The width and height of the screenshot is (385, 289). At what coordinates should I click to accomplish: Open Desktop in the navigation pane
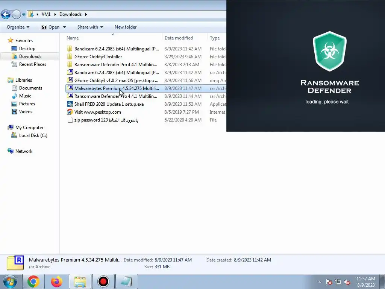[27, 49]
